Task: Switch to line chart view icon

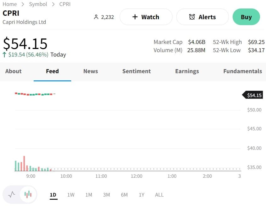Action: pyautogui.click(x=12, y=194)
